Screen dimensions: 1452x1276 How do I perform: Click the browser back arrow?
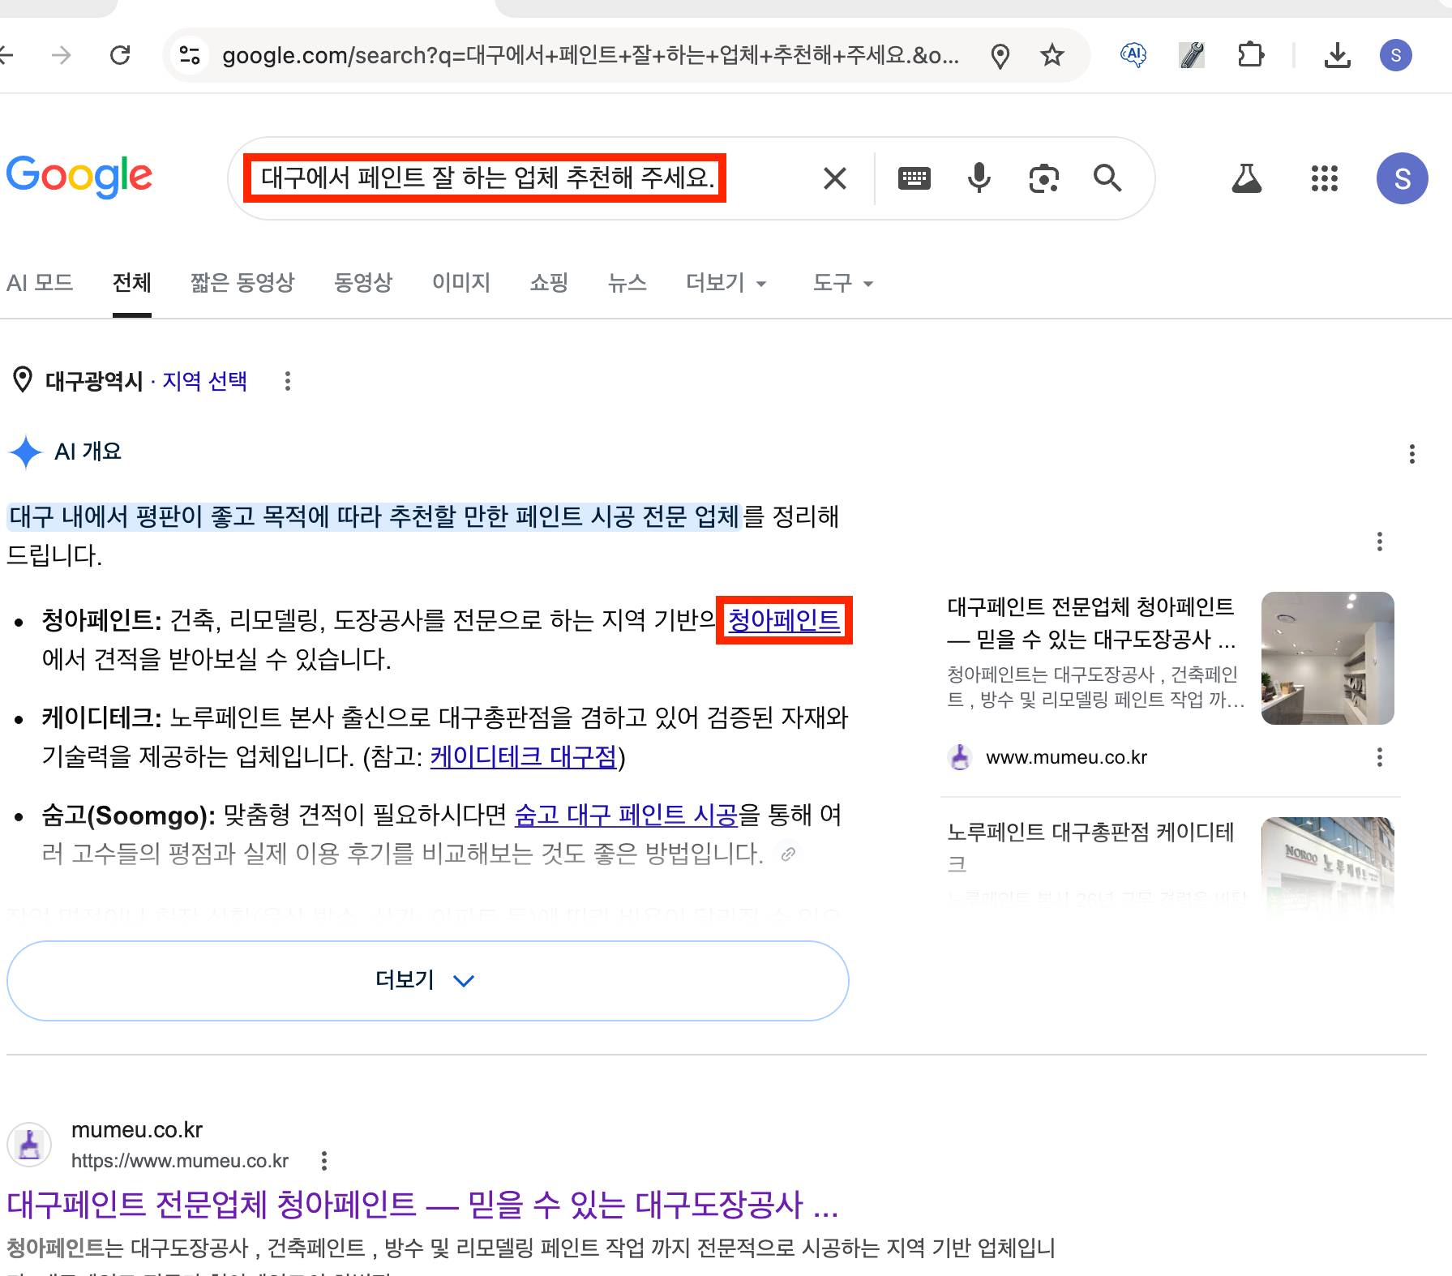(6, 55)
